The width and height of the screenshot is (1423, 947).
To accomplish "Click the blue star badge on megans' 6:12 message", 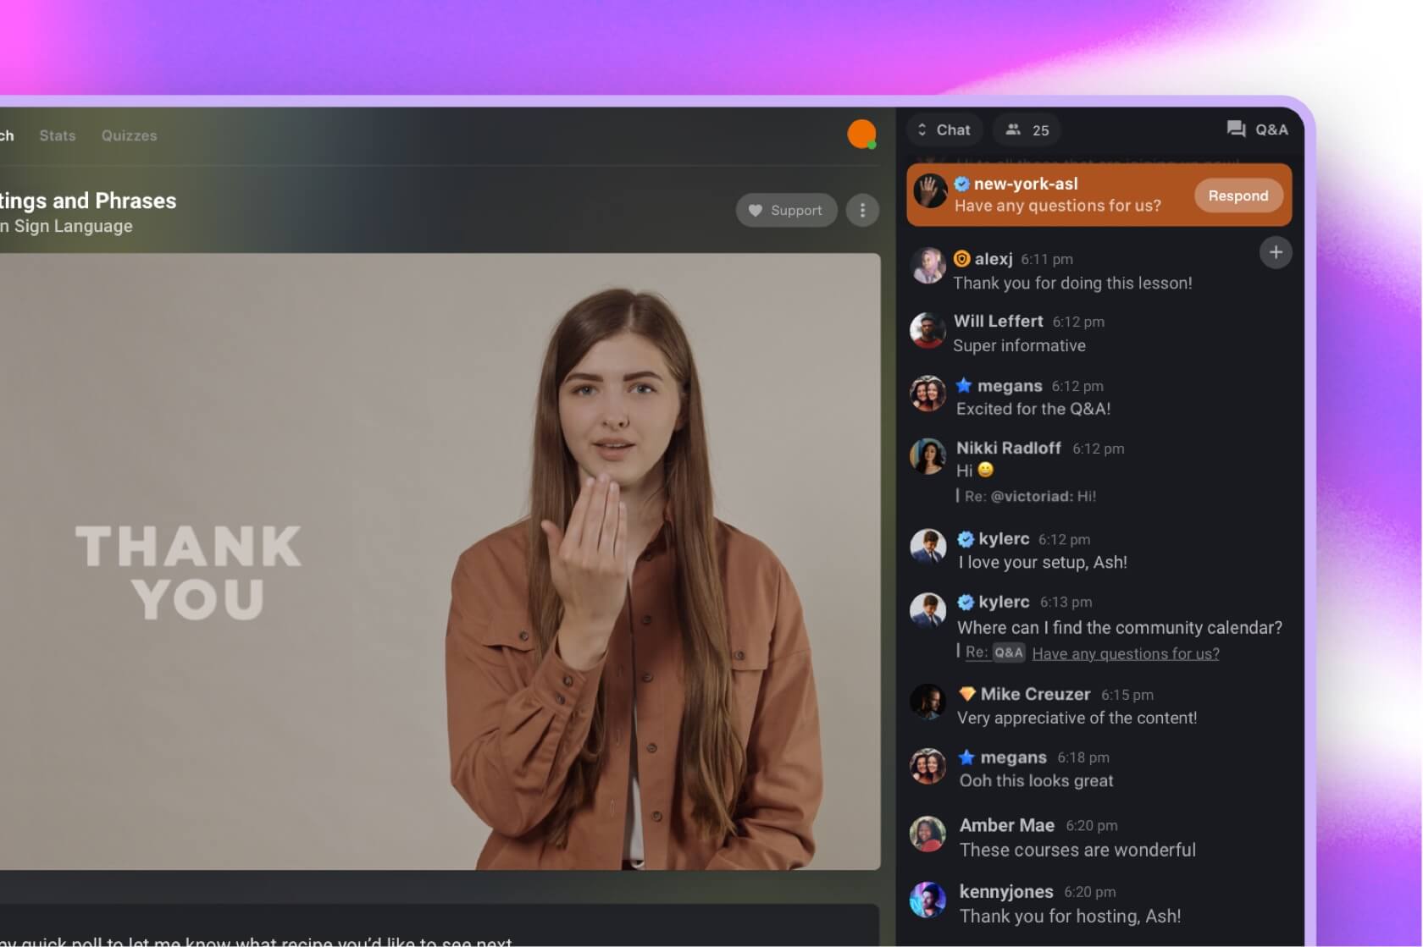I will pyautogui.click(x=964, y=386).
